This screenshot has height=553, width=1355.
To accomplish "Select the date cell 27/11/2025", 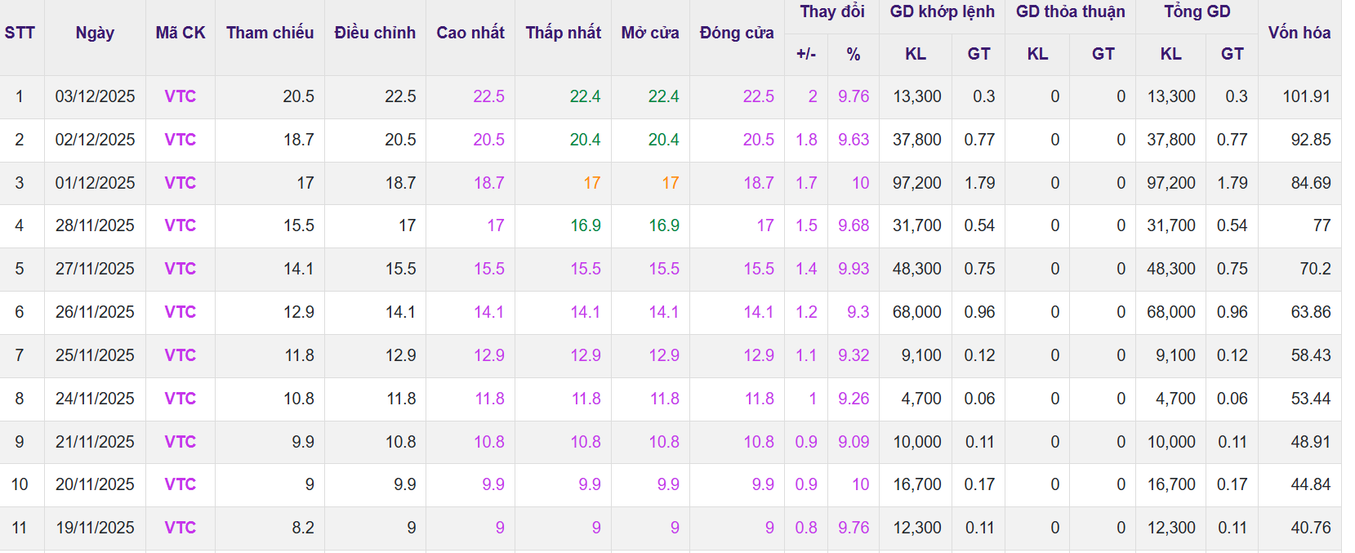I will pos(95,269).
